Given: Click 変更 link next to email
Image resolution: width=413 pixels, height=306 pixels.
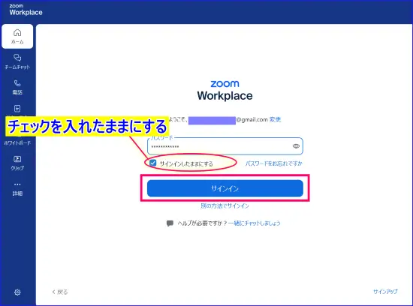Looking at the screenshot, I should pyautogui.click(x=275, y=120).
